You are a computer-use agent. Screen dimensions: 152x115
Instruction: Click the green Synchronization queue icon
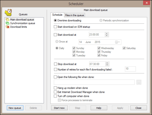coord(7,23)
